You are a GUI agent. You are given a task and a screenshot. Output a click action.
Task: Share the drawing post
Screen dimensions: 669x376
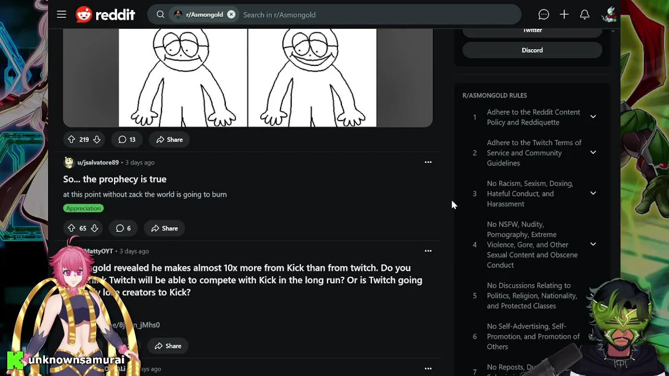click(169, 139)
